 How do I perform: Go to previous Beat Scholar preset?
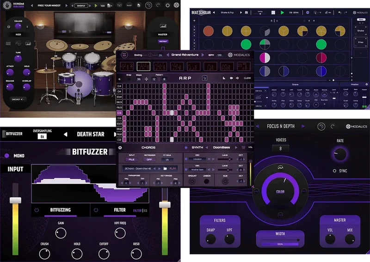pyautogui.click(x=214, y=12)
